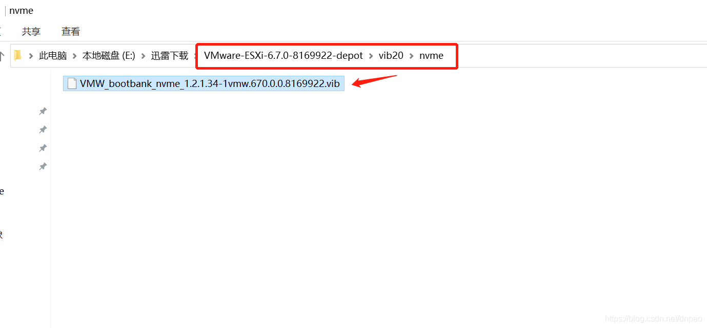
Task: Expand the chevron after 本地磁盘 (E:)
Action: tap(143, 56)
